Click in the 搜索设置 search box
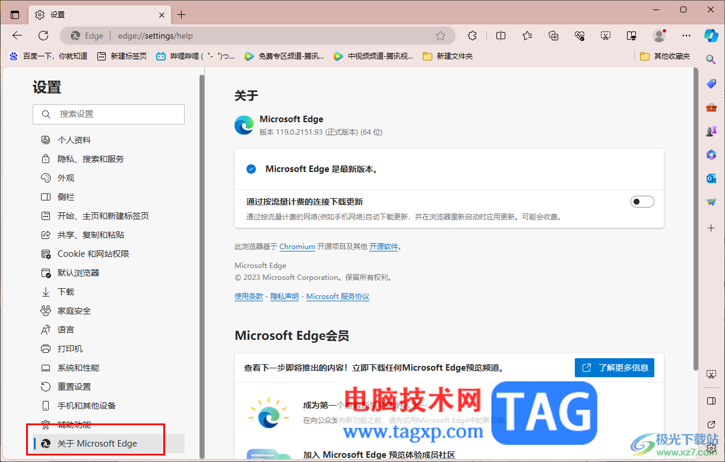 point(109,114)
